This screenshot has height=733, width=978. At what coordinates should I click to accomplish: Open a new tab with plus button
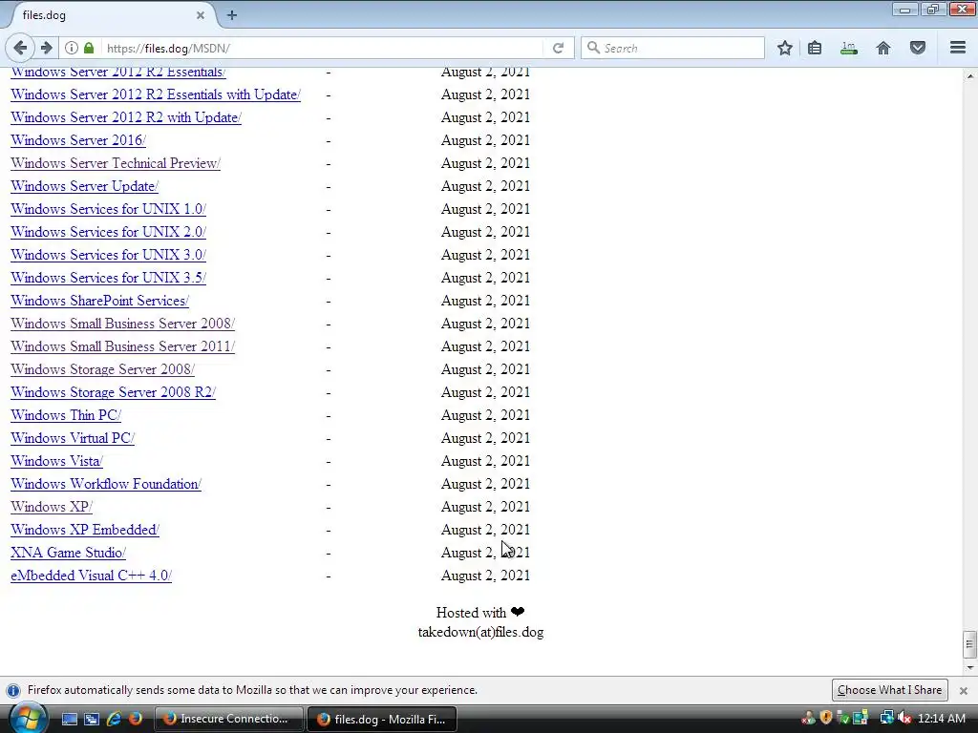pyautogui.click(x=232, y=15)
